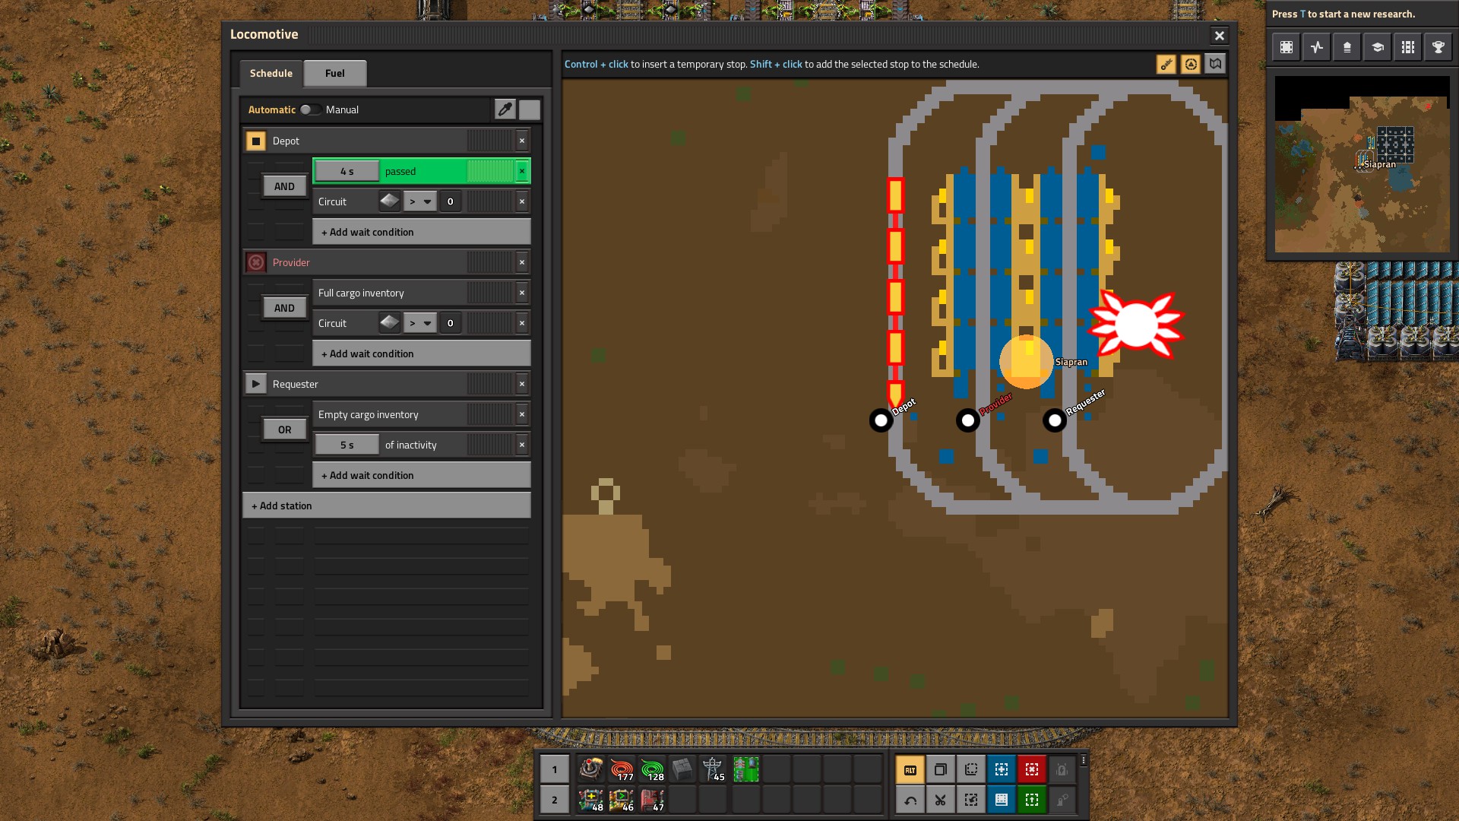Open achievements trophy icon
The height and width of the screenshot is (821, 1459).
(1438, 47)
